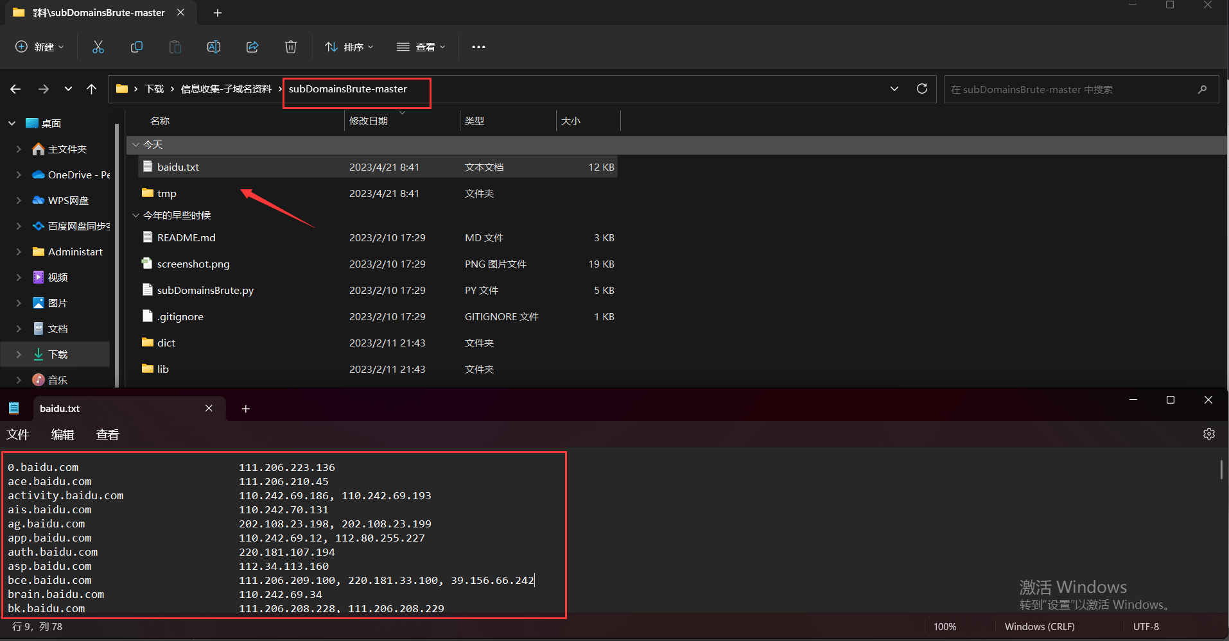Click Windows (CRLF) in Notepad status bar
Image resolution: width=1229 pixels, height=641 pixels.
tap(1040, 627)
